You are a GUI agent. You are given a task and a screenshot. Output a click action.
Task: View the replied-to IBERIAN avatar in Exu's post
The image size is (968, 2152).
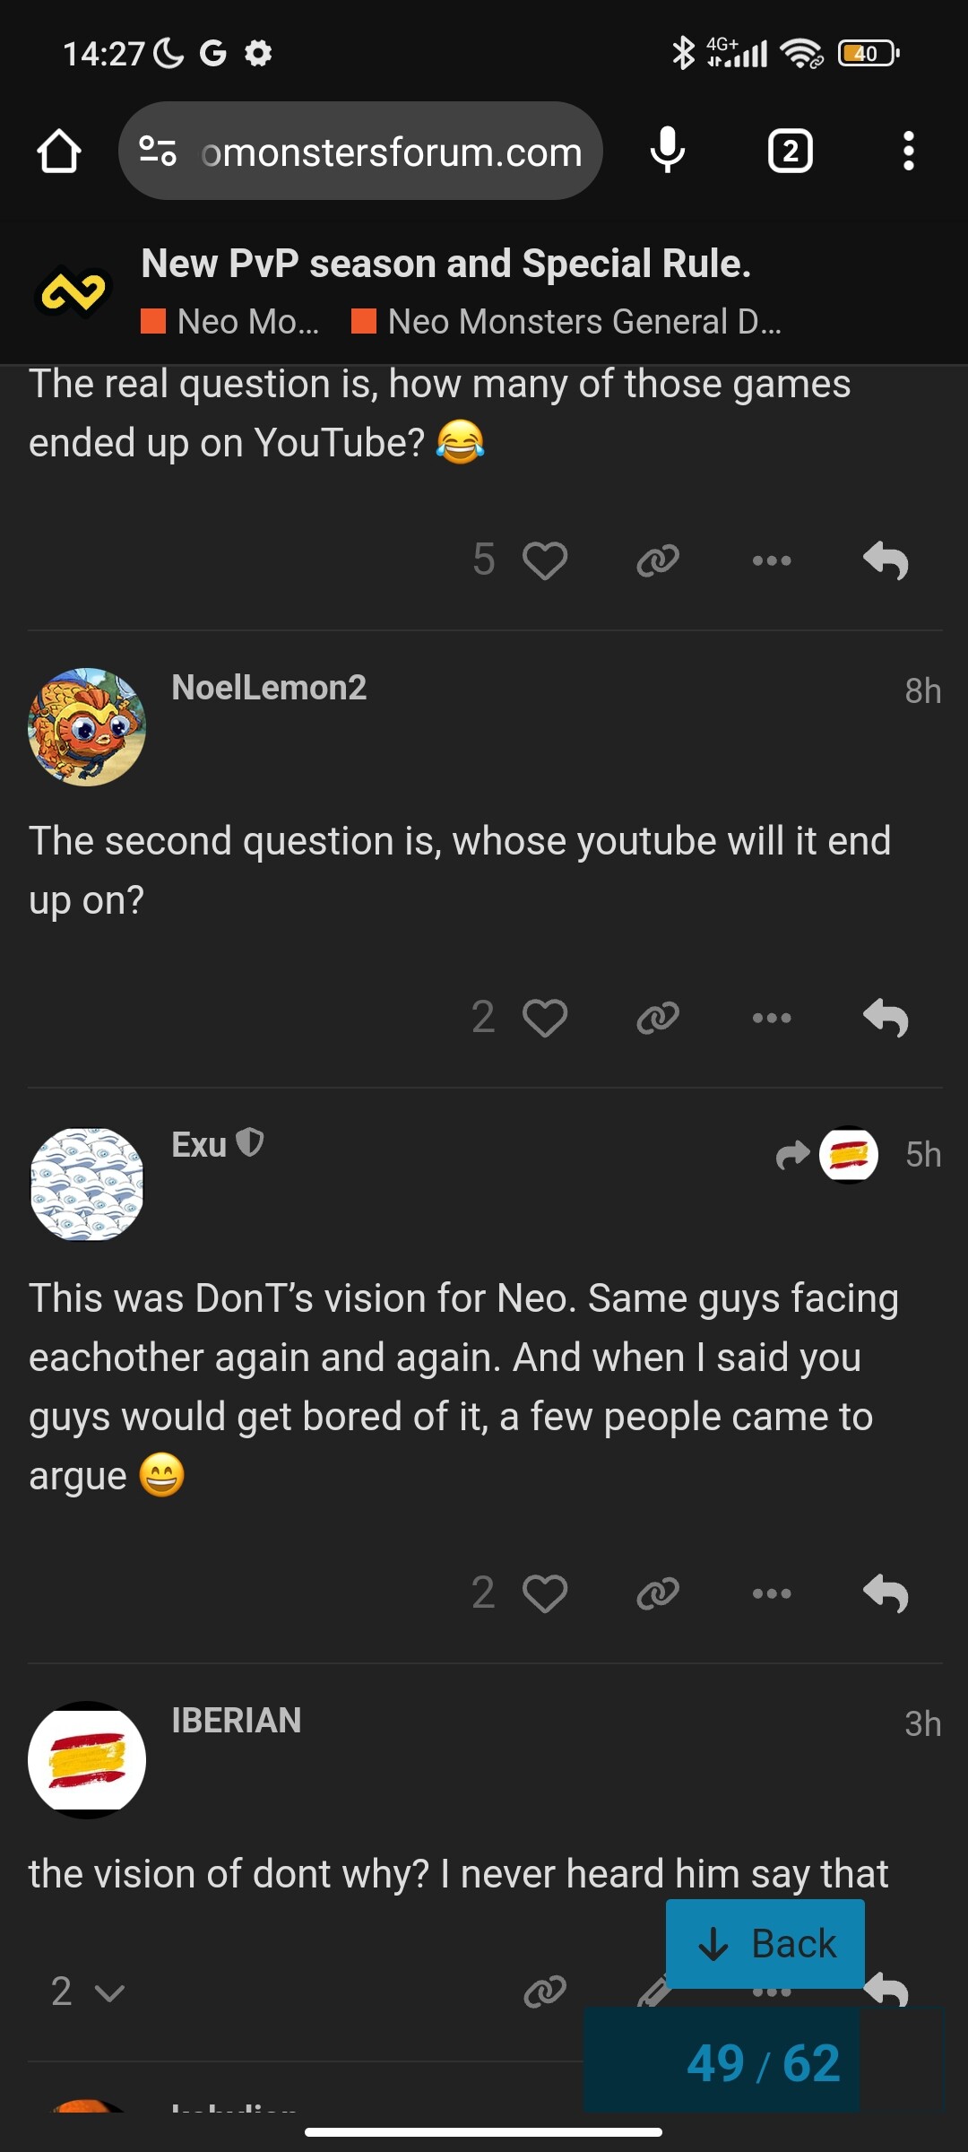click(848, 1154)
